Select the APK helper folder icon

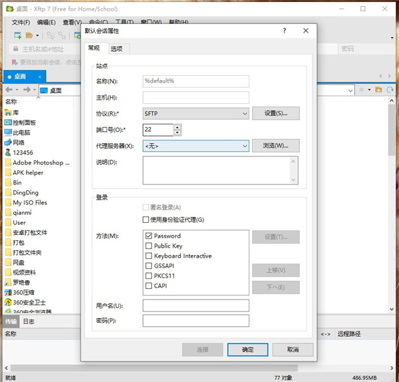[8, 172]
